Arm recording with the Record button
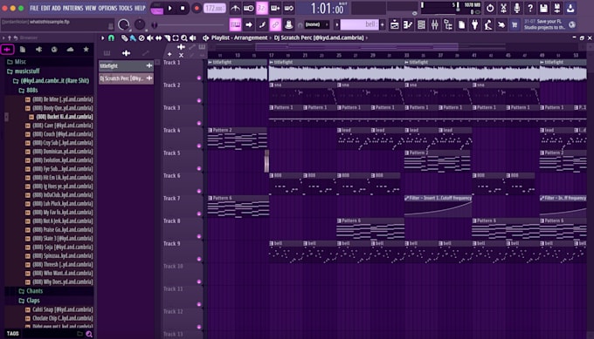 point(197,8)
